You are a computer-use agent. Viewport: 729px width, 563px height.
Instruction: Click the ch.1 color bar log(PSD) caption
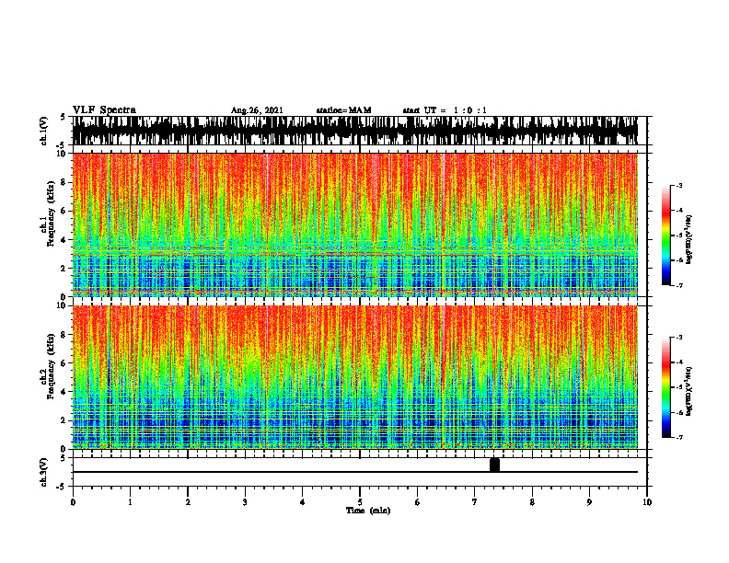tap(689, 239)
